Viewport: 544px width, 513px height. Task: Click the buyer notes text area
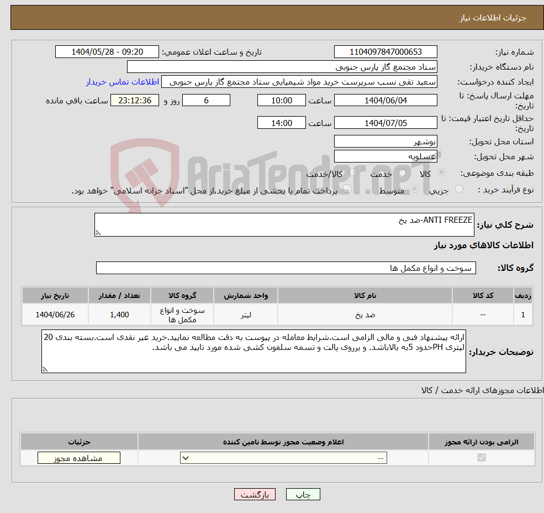[253, 352]
